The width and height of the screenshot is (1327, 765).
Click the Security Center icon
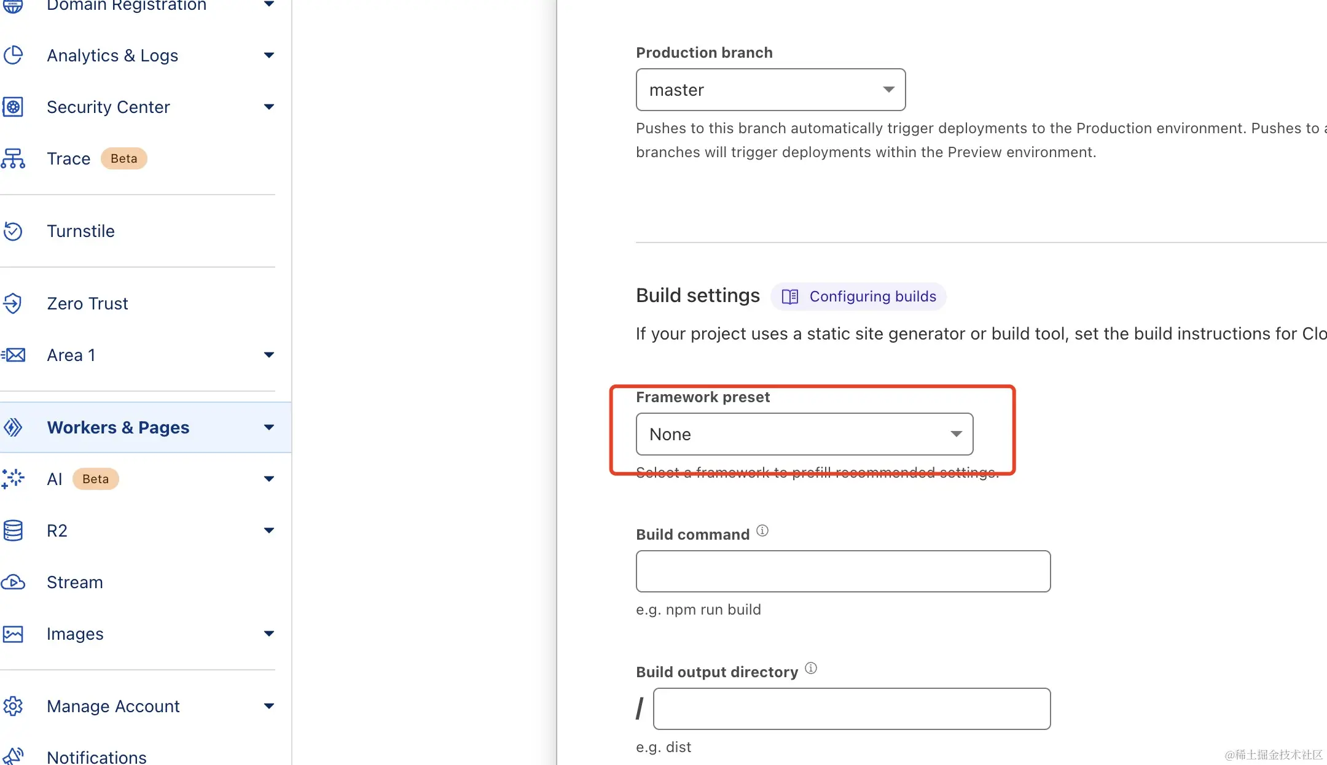tap(13, 107)
